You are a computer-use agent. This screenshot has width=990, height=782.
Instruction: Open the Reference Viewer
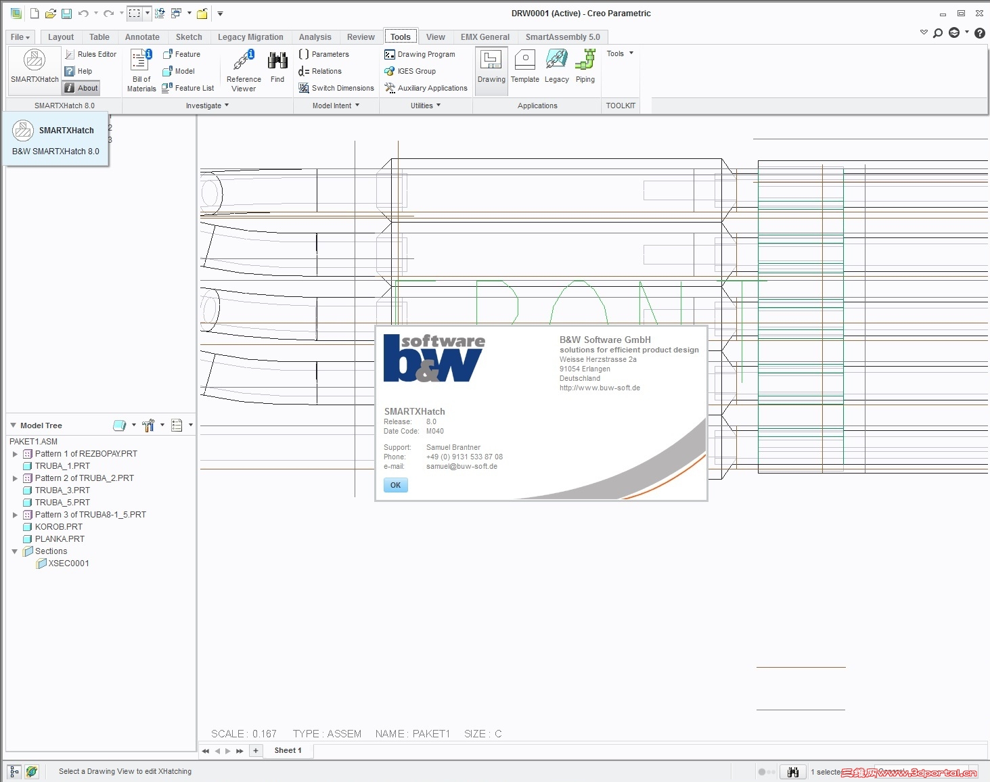coord(244,70)
